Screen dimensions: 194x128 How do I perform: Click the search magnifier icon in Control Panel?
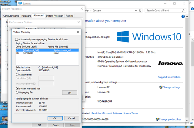click(x=183, y=11)
